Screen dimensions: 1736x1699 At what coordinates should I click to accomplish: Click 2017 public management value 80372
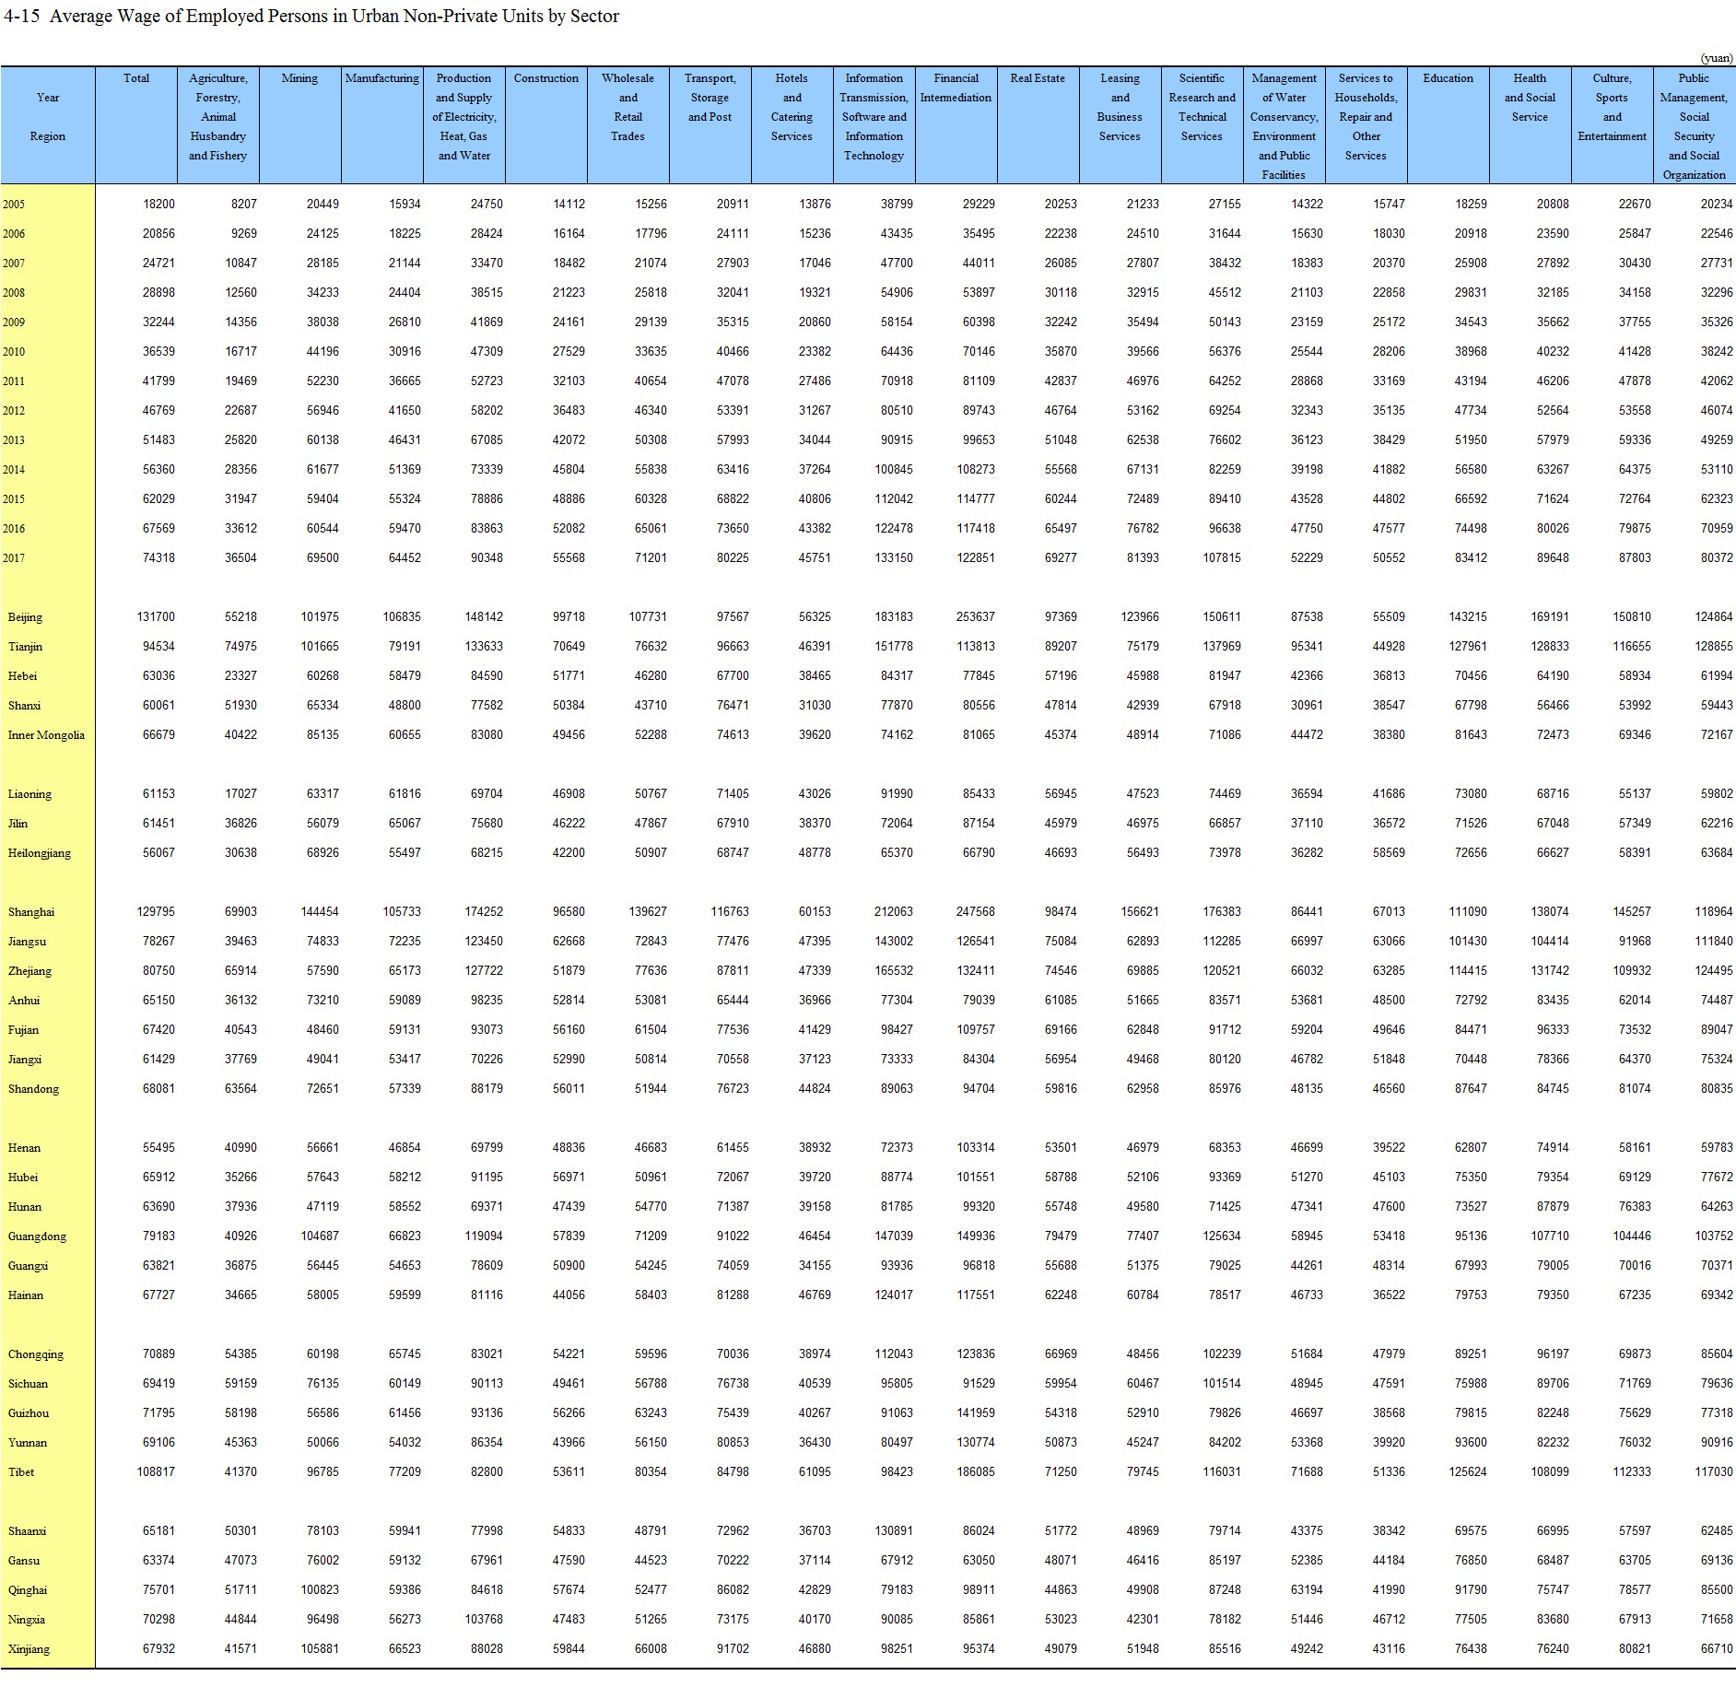coord(1718,558)
